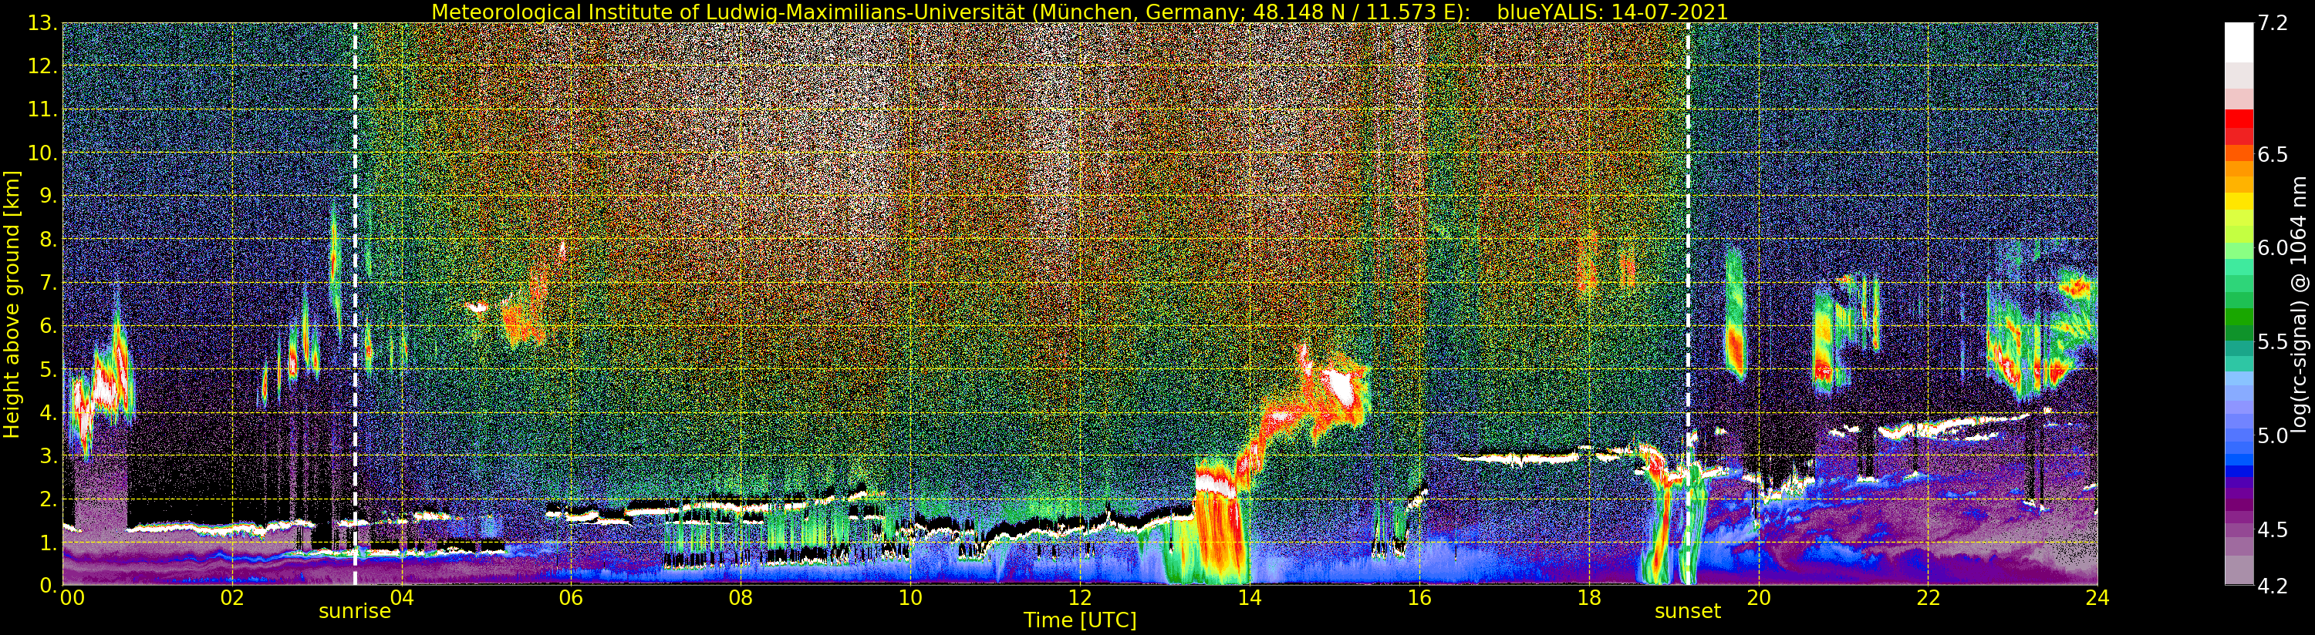This screenshot has height=635, width=2315.
Task: Click time-axis tick label "08"
Action: tap(741, 598)
